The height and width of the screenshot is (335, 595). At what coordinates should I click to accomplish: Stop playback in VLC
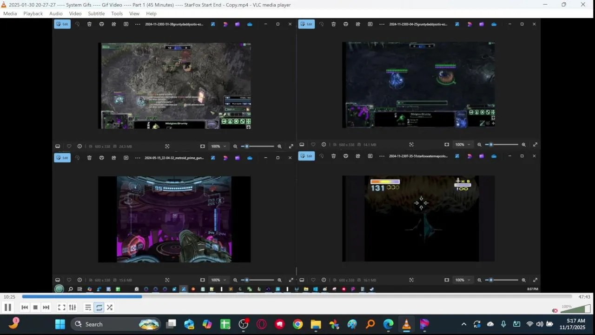pos(35,307)
